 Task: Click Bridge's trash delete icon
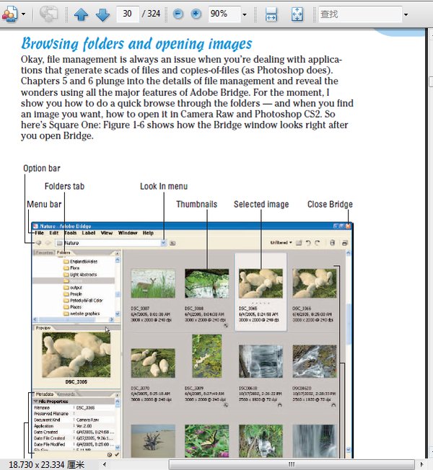tap(332, 243)
